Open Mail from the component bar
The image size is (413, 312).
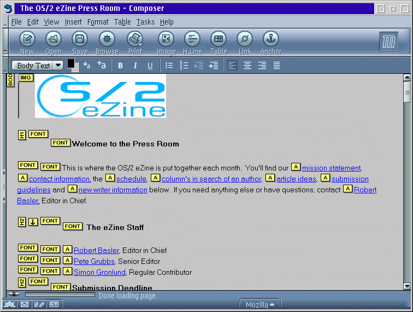click(x=25, y=304)
